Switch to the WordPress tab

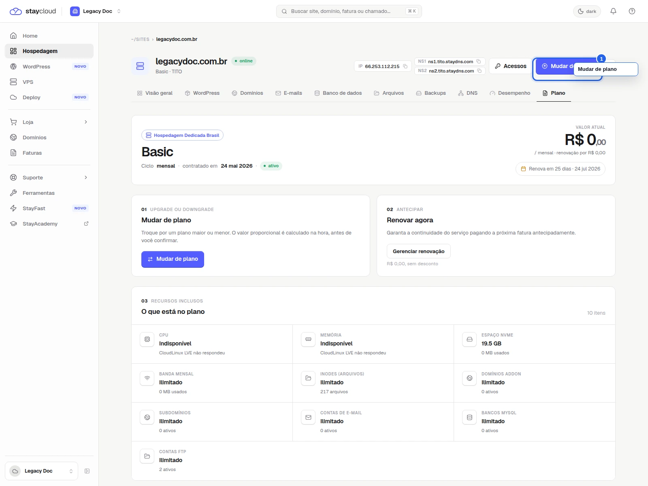[202, 93]
